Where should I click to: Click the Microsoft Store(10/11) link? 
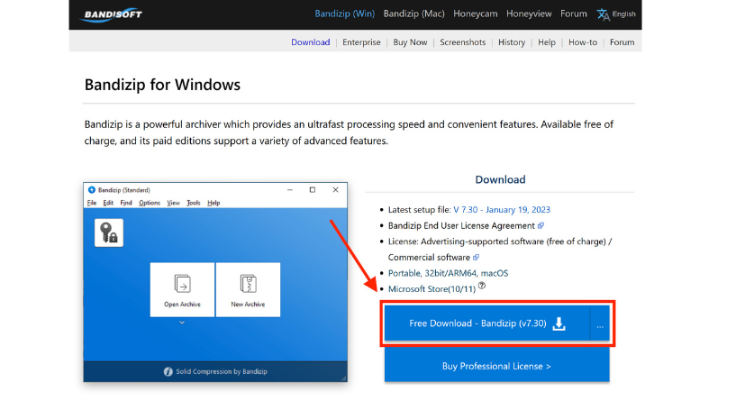coord(431,288)
